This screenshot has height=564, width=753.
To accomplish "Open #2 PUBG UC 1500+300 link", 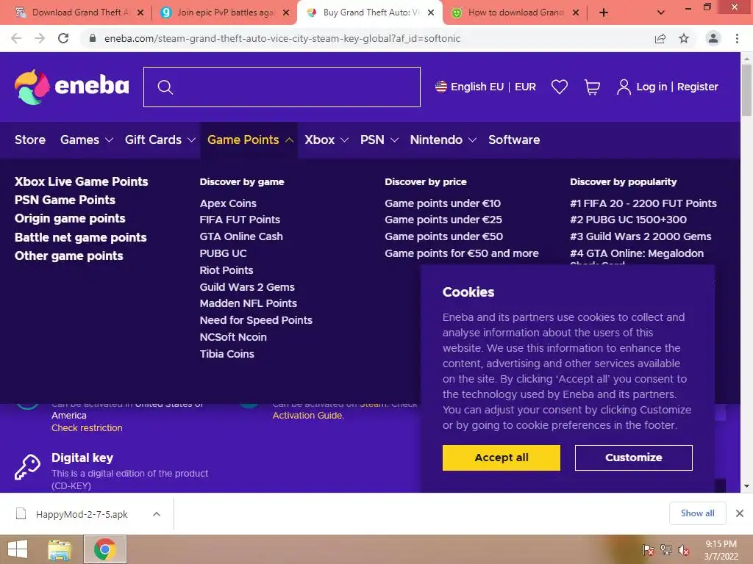I will 628,220.
